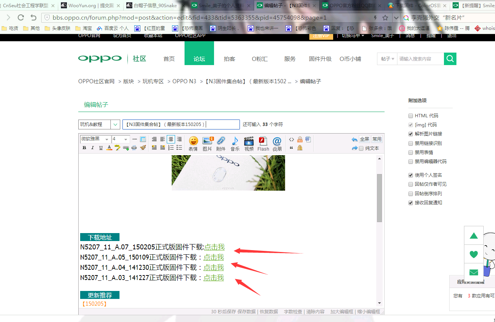Screen dimensions: 495x322
Task: Click the green back-to-top arrow button
Action: coord(474,236)
